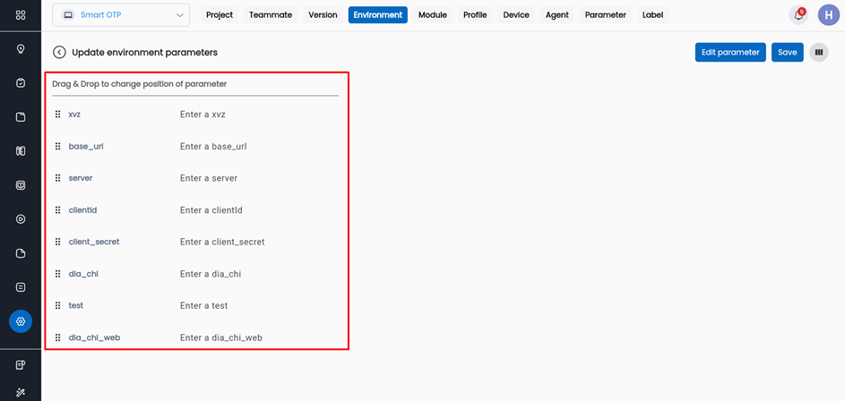Open the notifications bell
845x401 pixels.
pyautogui.click(x=798, y=15)
